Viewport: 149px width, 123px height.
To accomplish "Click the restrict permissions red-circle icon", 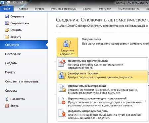I will click(x=62, y=101).
